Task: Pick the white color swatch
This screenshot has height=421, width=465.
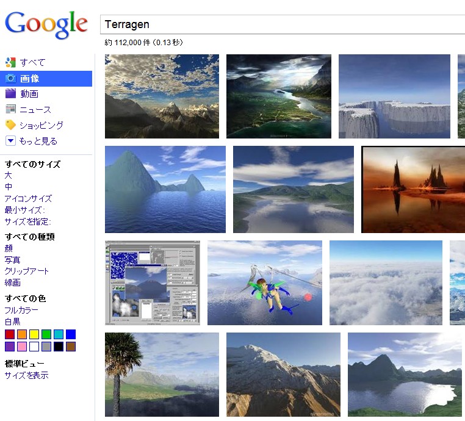Action: (x=34, y=347)
